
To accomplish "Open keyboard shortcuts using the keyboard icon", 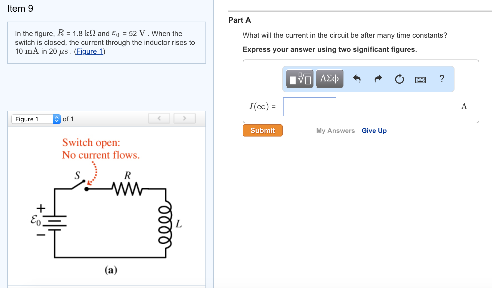I will click(x=420, y=80).
